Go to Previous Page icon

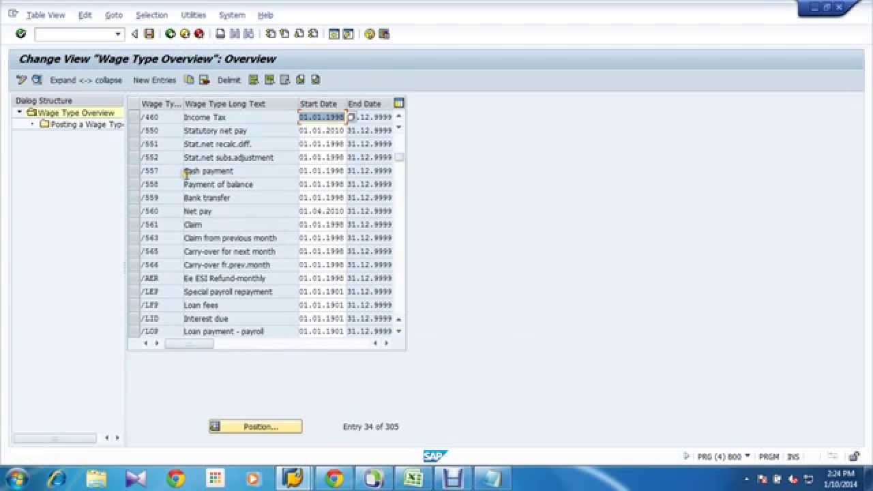pyautogui.click(x=284, y=33)
